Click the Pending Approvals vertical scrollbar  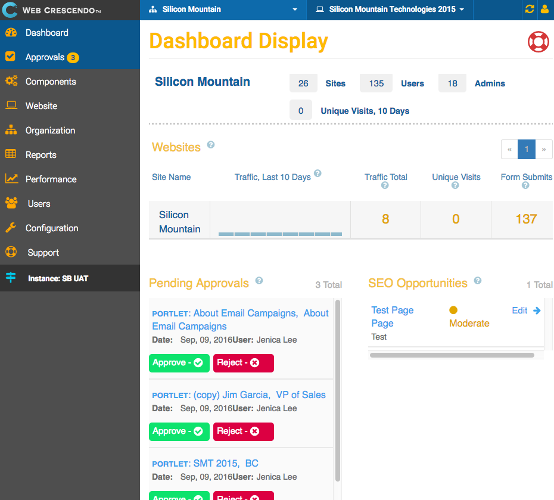pos(337,390)
